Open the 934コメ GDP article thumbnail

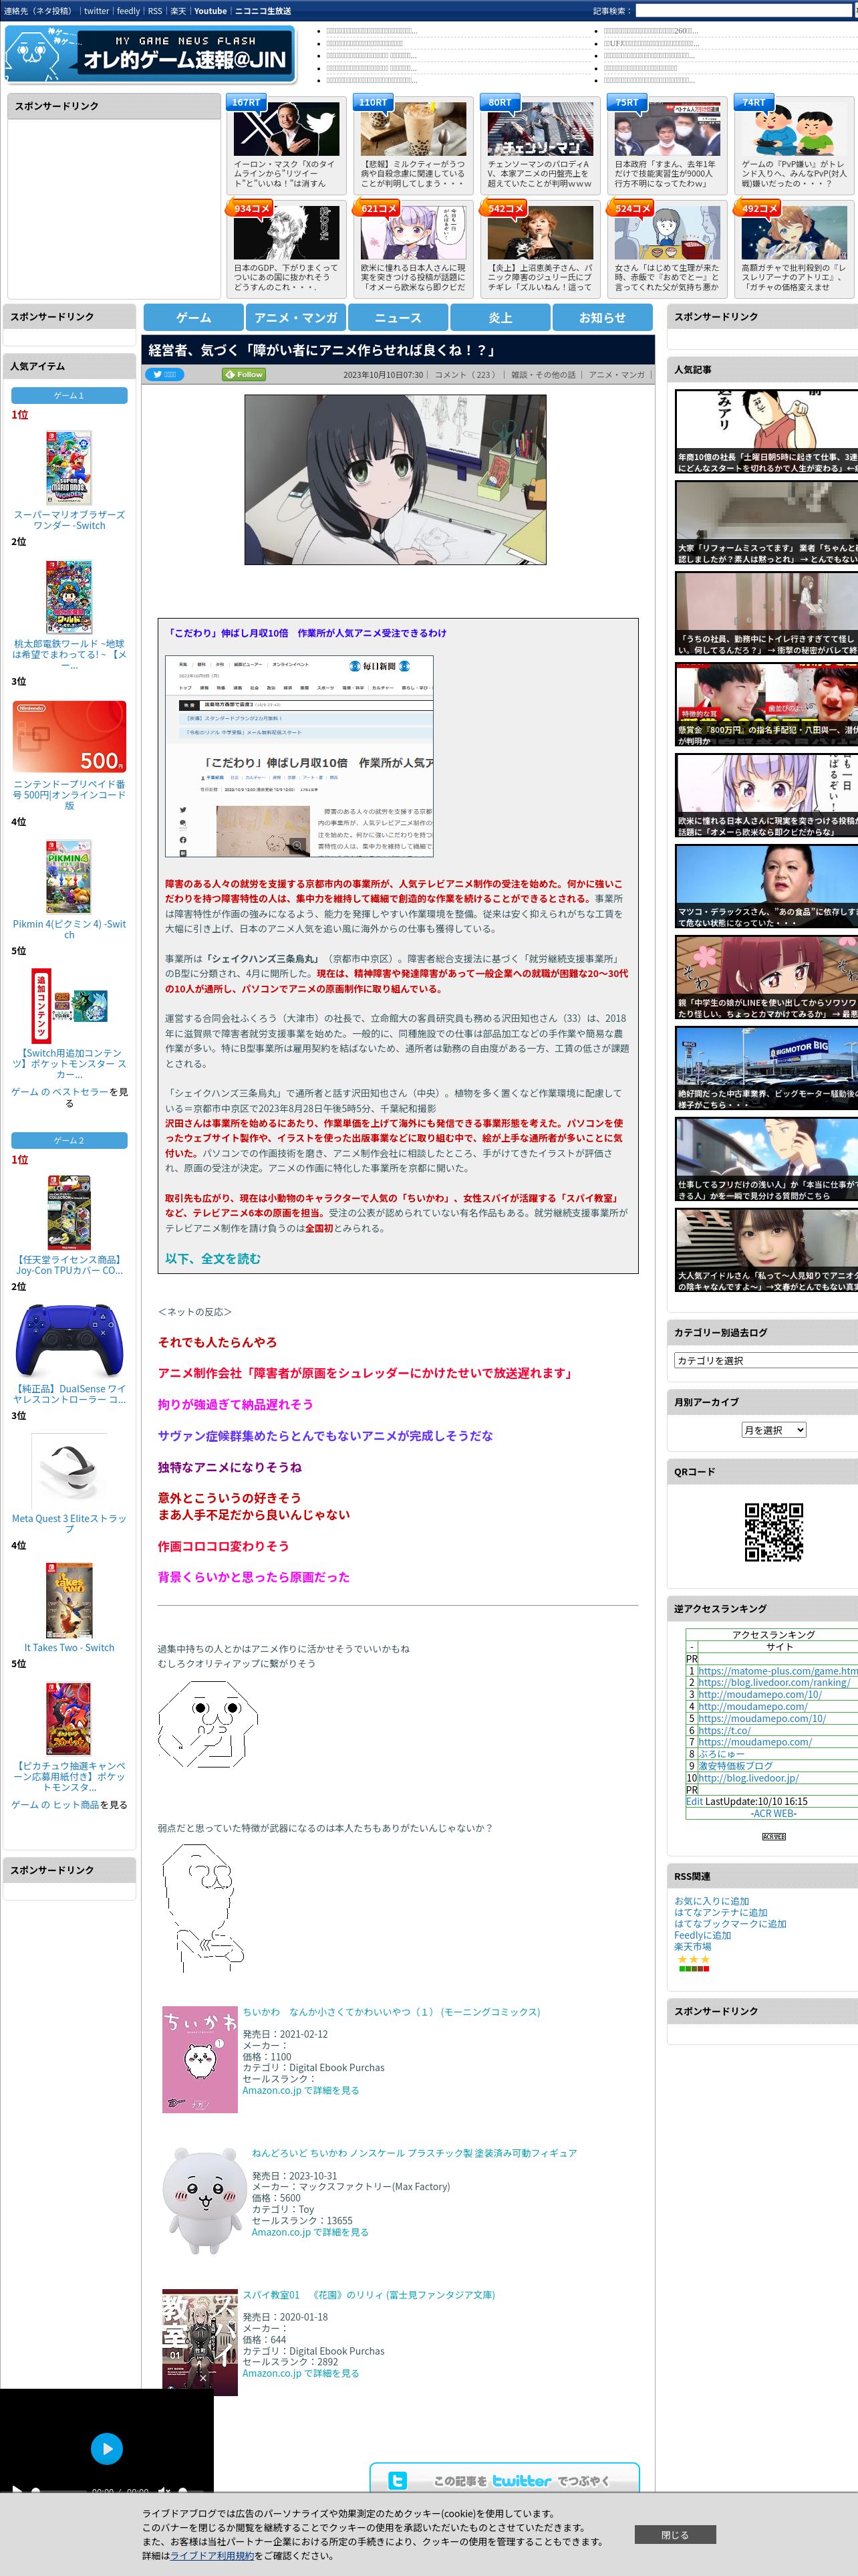point(287,234)
